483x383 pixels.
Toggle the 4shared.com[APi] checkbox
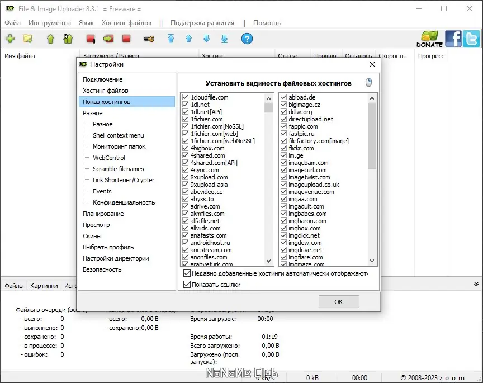(x=186, y=163)
